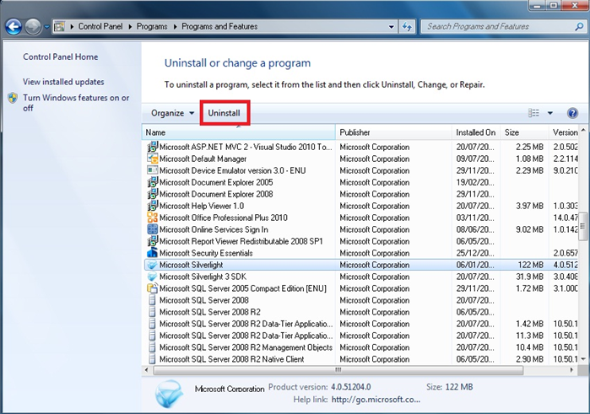This screenshot has height=414, width=590.
Task: Select Microsoft Device Emulator icon
Action: tap(152, 170)
